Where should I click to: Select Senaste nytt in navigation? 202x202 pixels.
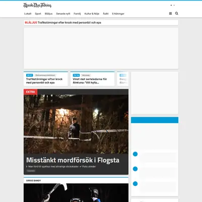(63, 14)
